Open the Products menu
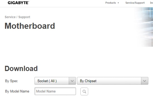Viewport: 153px width, 100px height. coord(110,3)
